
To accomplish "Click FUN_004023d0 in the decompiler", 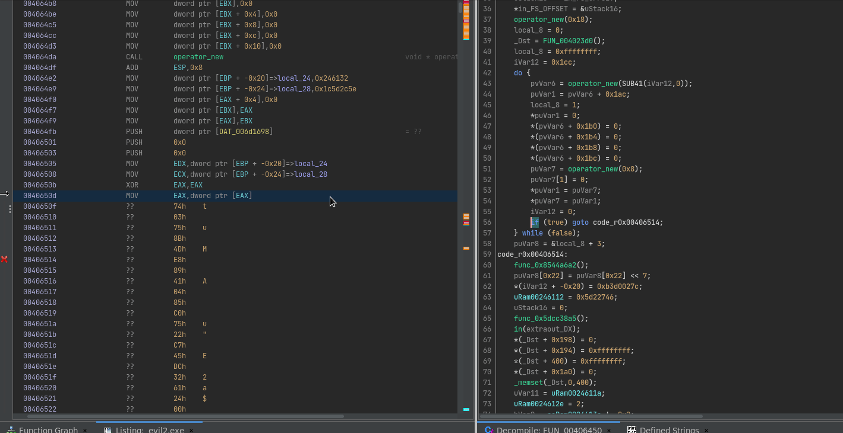I will click(569, 41).
